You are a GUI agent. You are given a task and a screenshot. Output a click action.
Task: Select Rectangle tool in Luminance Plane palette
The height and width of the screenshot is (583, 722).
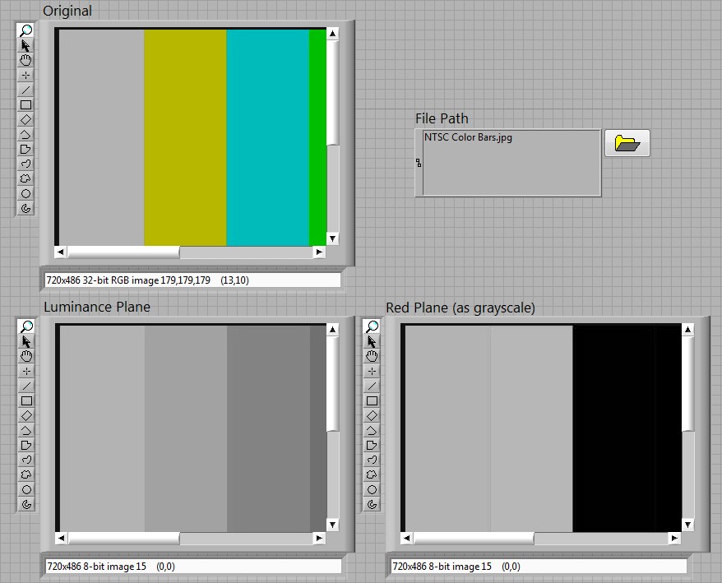26,400
